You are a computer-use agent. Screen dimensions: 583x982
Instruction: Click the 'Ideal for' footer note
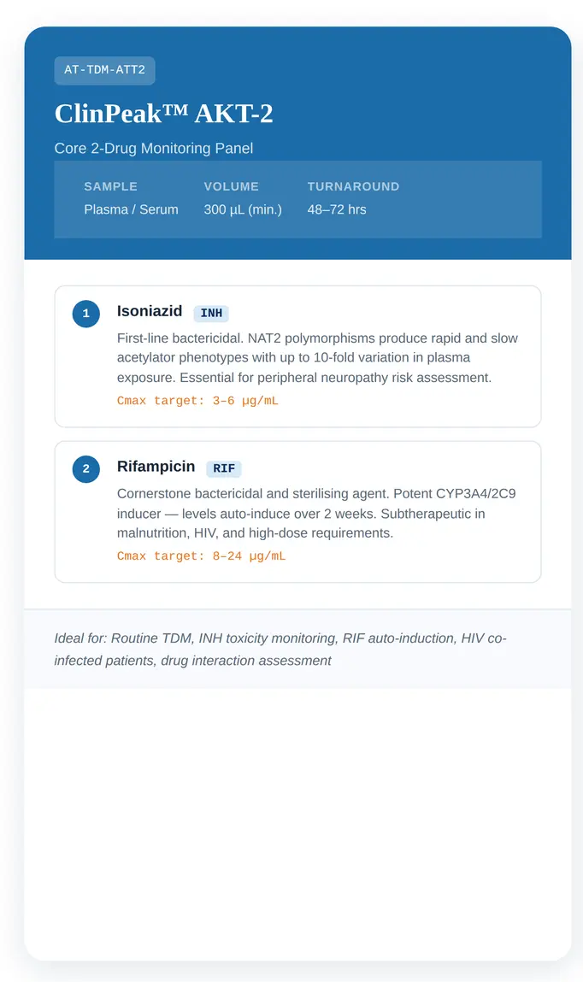(x=280, y=650)
